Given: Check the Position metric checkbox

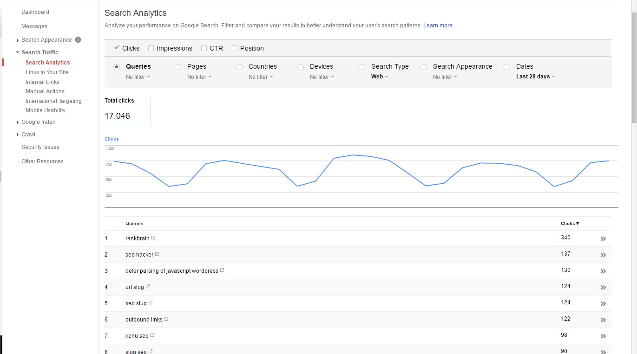Looking at the screenshot, I should (x=235, y=48).
